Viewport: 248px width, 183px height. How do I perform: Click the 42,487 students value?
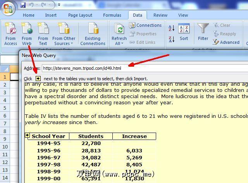tap(91, 164)
